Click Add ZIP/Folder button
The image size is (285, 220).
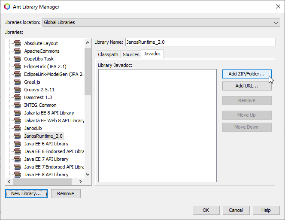[247, 74]
